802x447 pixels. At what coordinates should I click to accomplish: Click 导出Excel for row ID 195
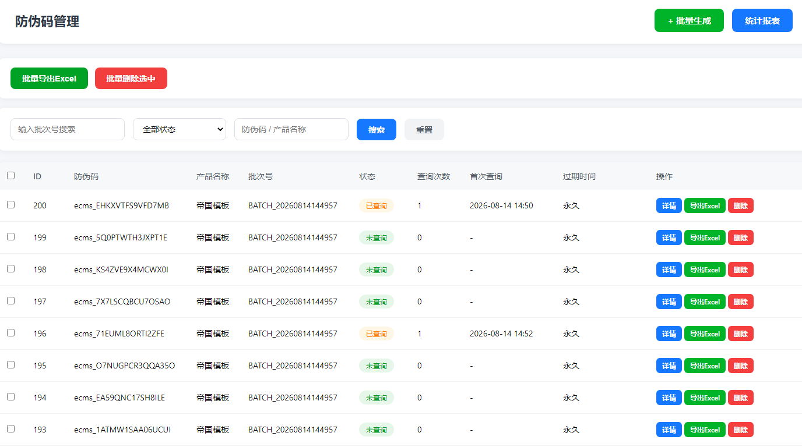(705, 366)
